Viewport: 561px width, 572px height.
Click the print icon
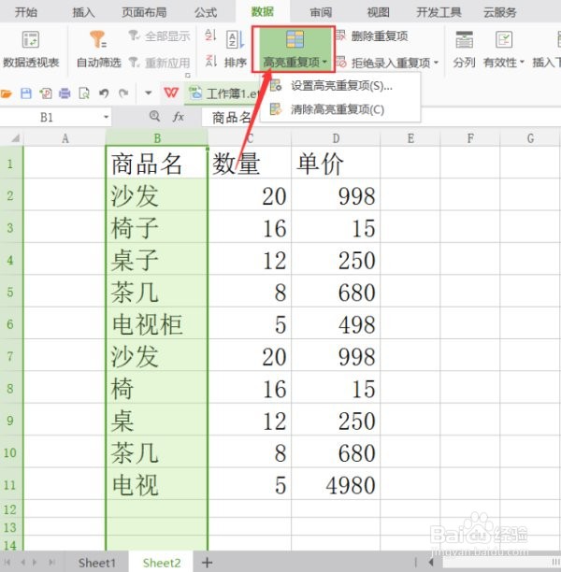click(65, 93)
